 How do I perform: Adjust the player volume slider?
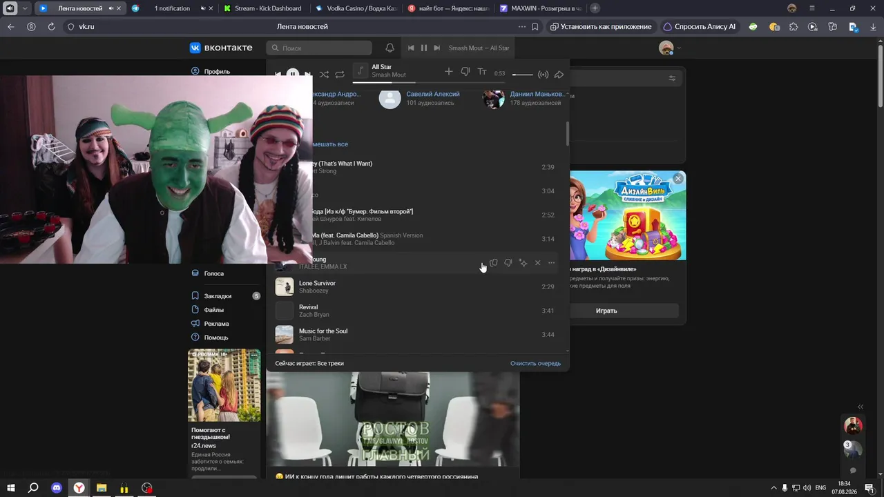pyautogui.click(x=523, y=74)
